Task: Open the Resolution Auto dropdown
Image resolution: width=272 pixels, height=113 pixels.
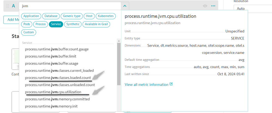Action: [x=252, y=8]
